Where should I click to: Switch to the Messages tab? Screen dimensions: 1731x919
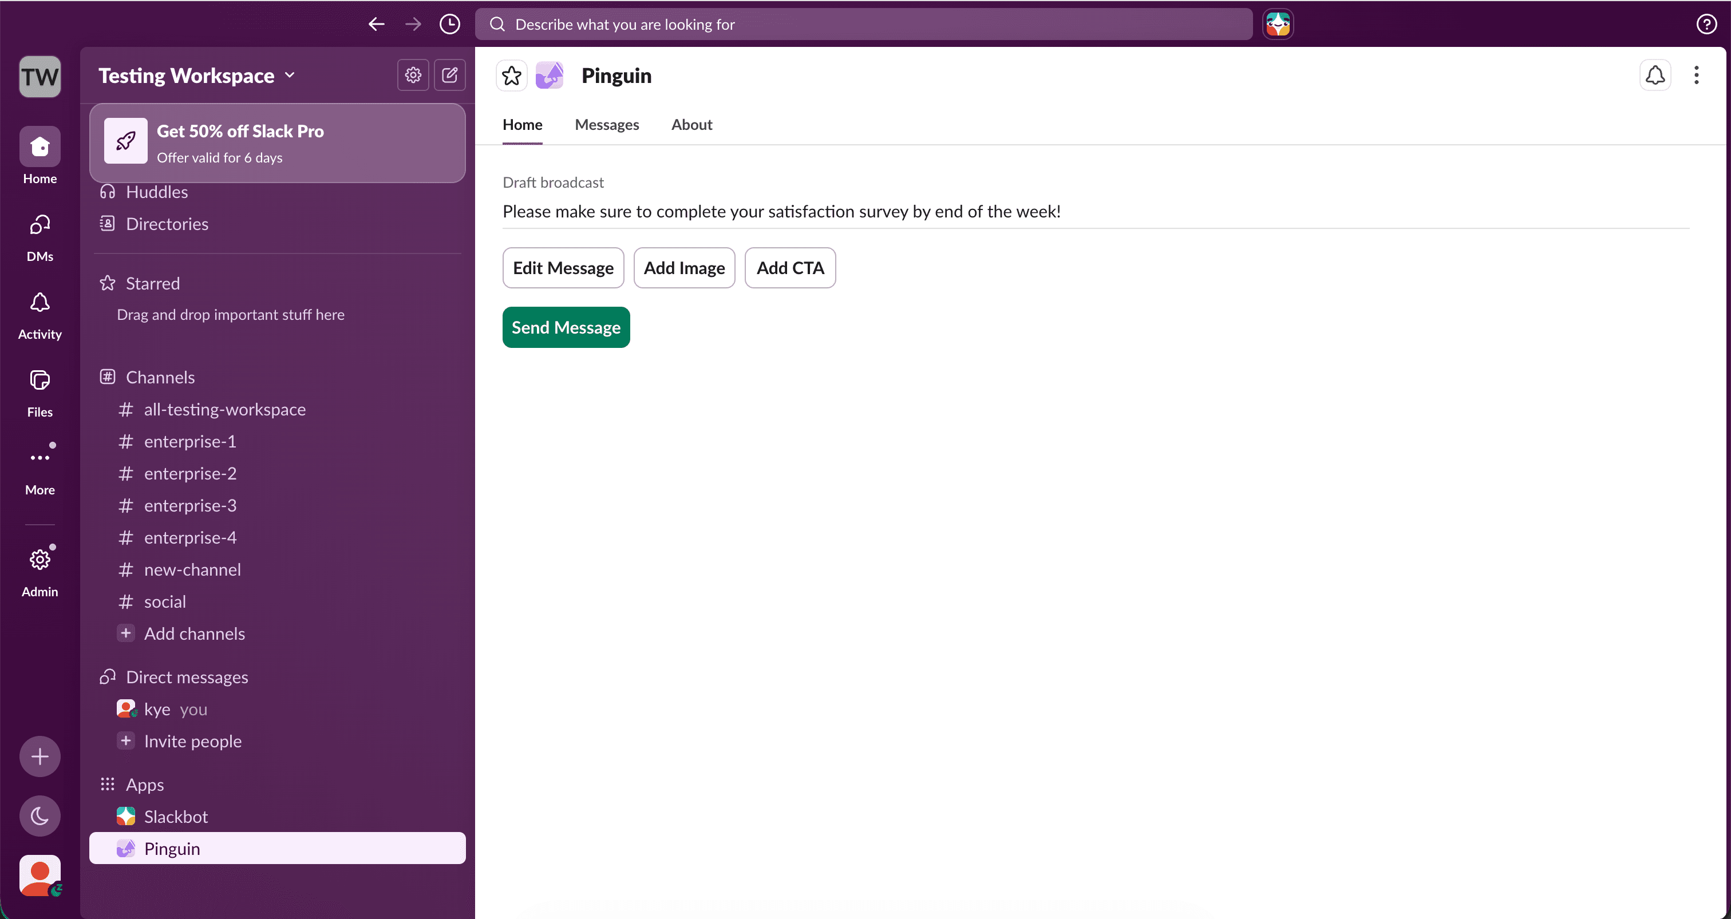[x=607, y=125]
